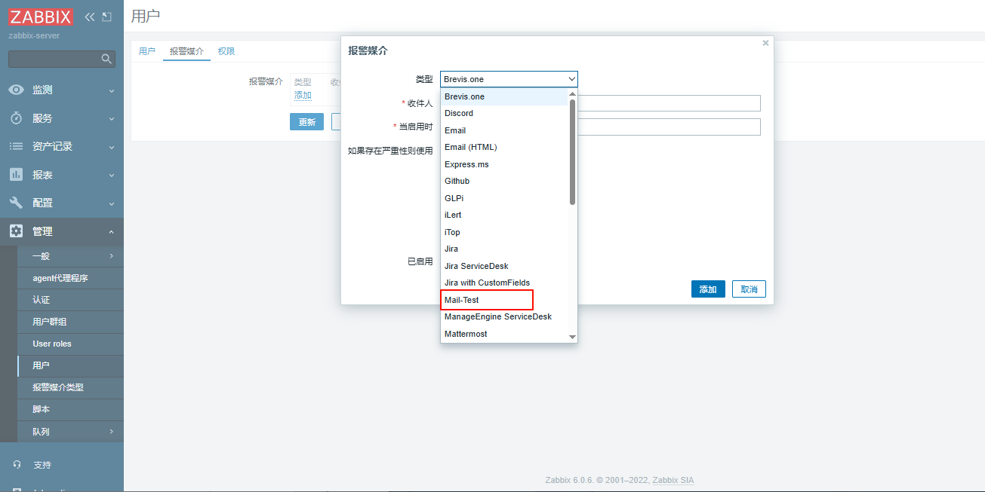This screenshot has height=492, width=985.
Task: Select iTop in dropdown list
Action: click(x=503, y=232)
